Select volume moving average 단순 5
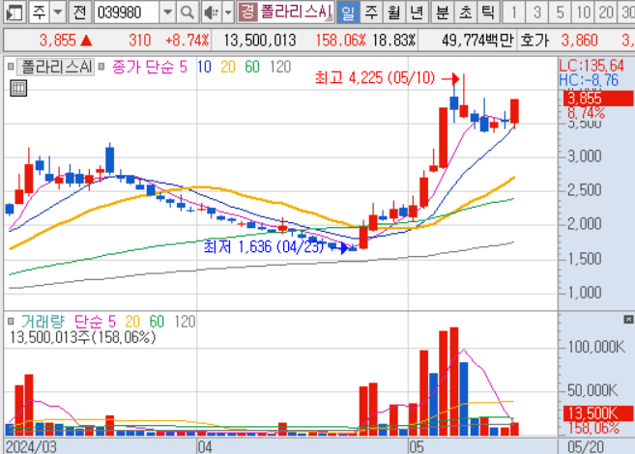 click(95, 322)
